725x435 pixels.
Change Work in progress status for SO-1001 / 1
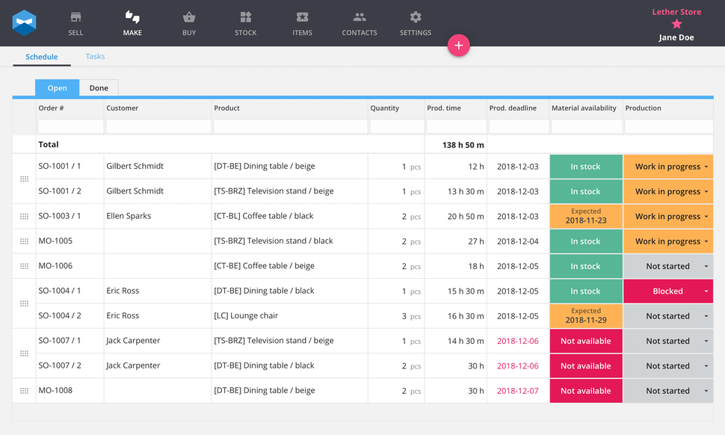[x=667, y=166]
